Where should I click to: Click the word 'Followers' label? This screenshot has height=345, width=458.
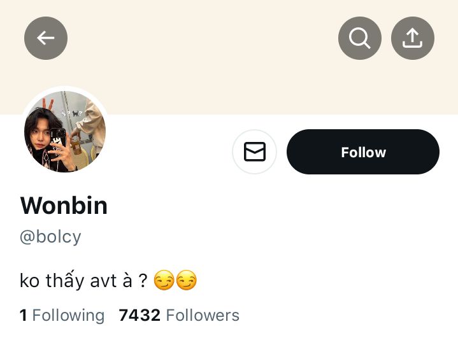pyautogui.click(x=203, y=315)
